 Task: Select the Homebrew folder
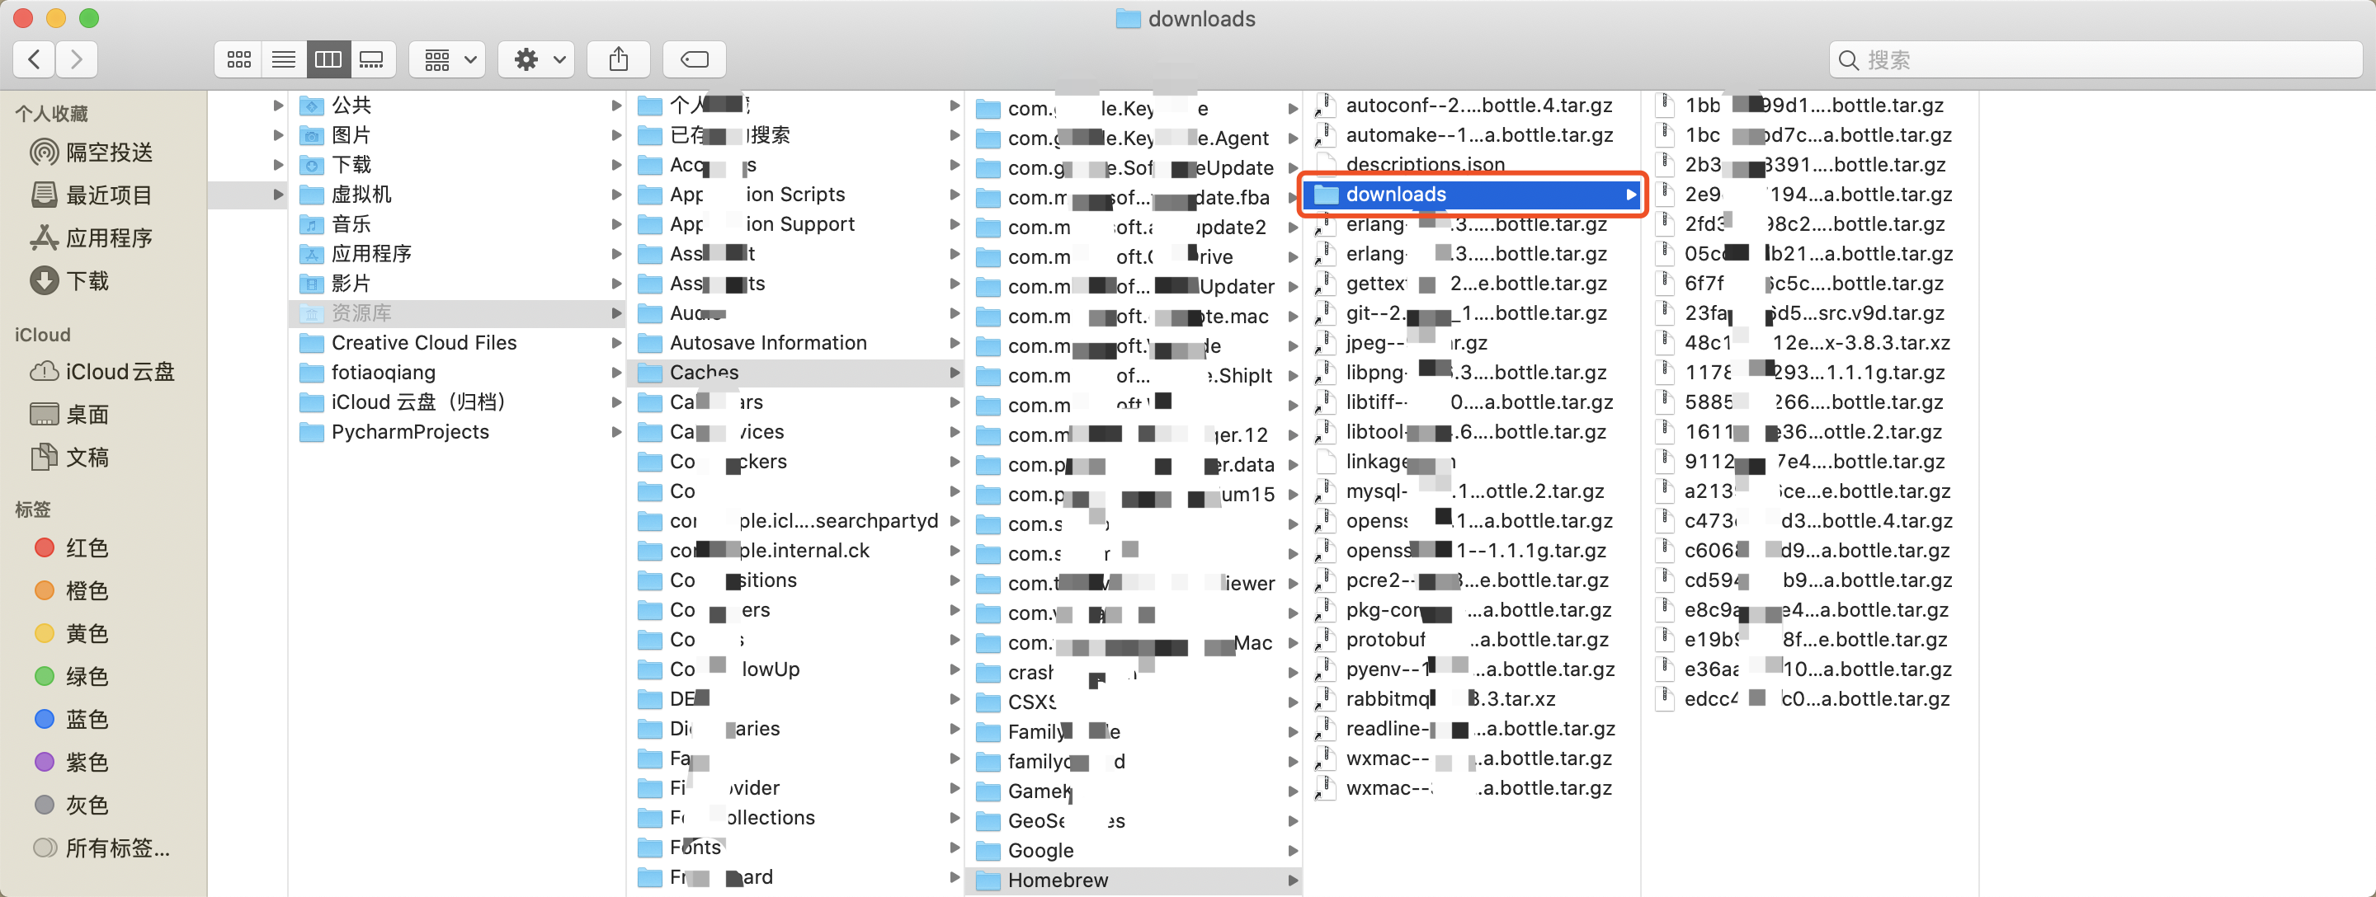pyautogui.click(x=1134, y=881)
